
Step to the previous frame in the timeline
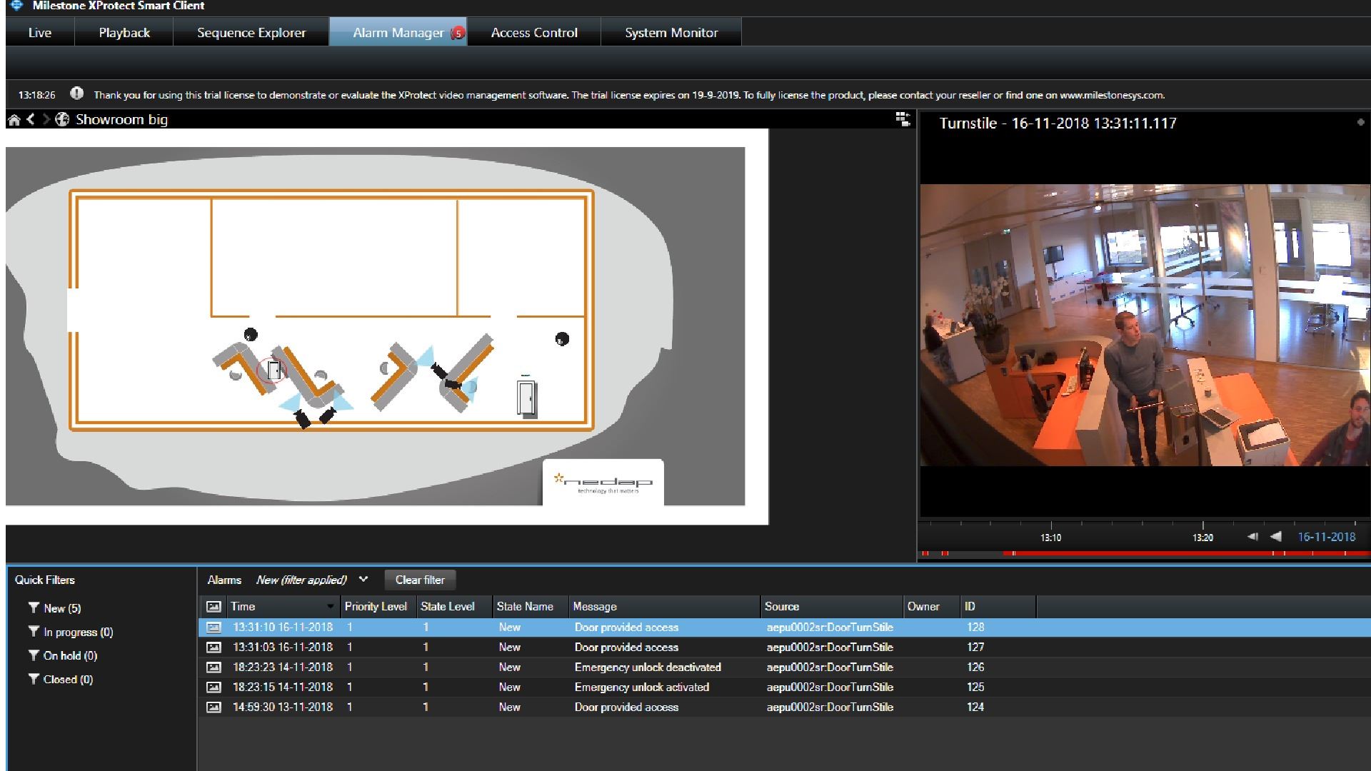[1252, 537]
